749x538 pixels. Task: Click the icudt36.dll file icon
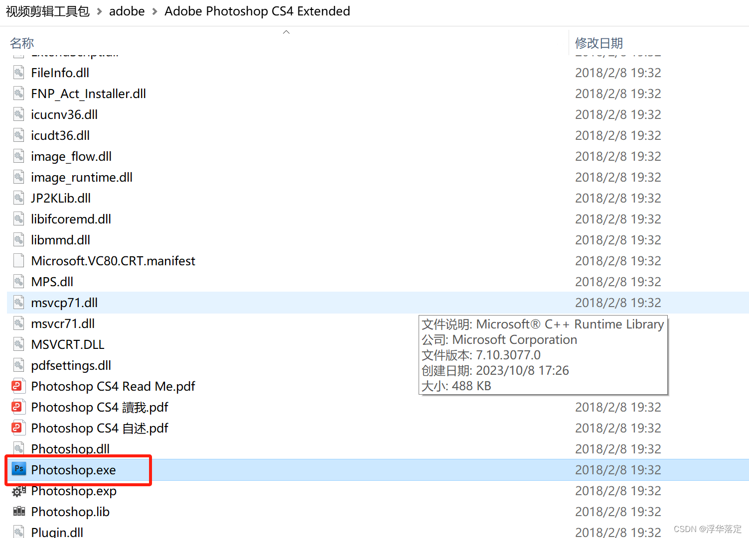(18, 135)
